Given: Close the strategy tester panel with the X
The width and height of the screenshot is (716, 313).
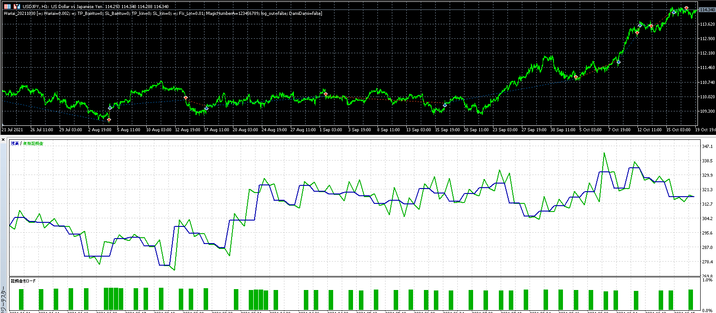Looking at the screenshot, I should [3, 140].
